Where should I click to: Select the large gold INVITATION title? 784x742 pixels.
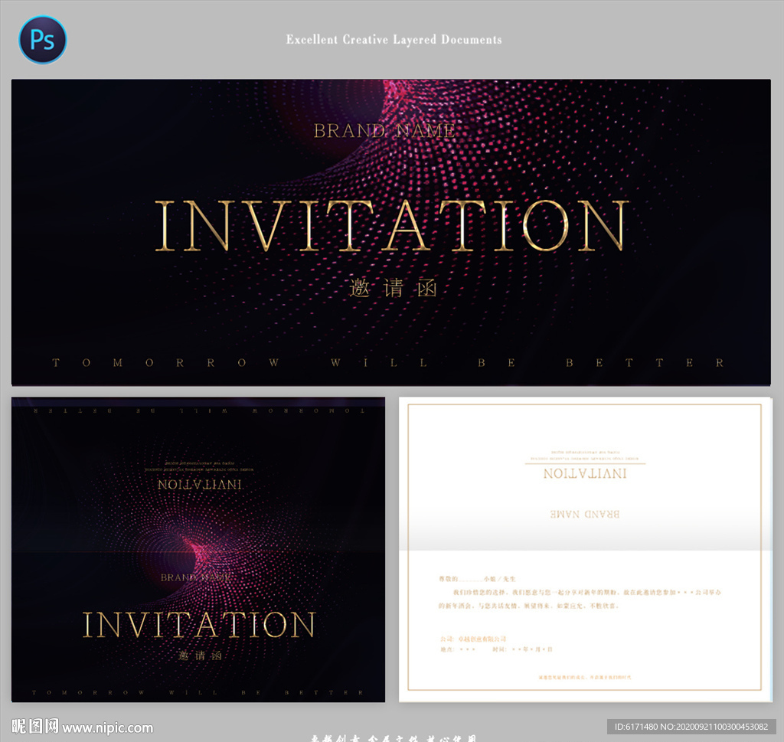click(391, 226)
